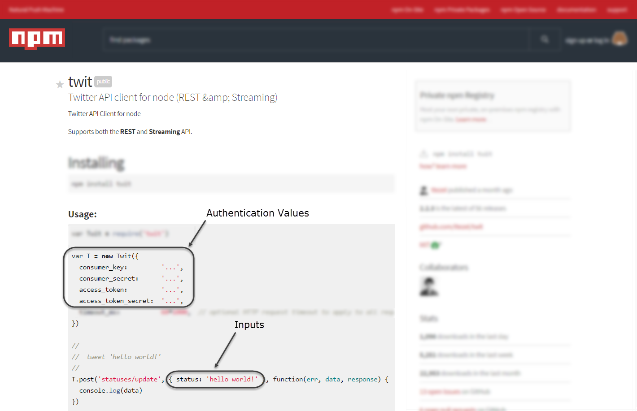Star the twit package
The width and height of the screenshot is (637, 411).
click(x=60, y=84)
